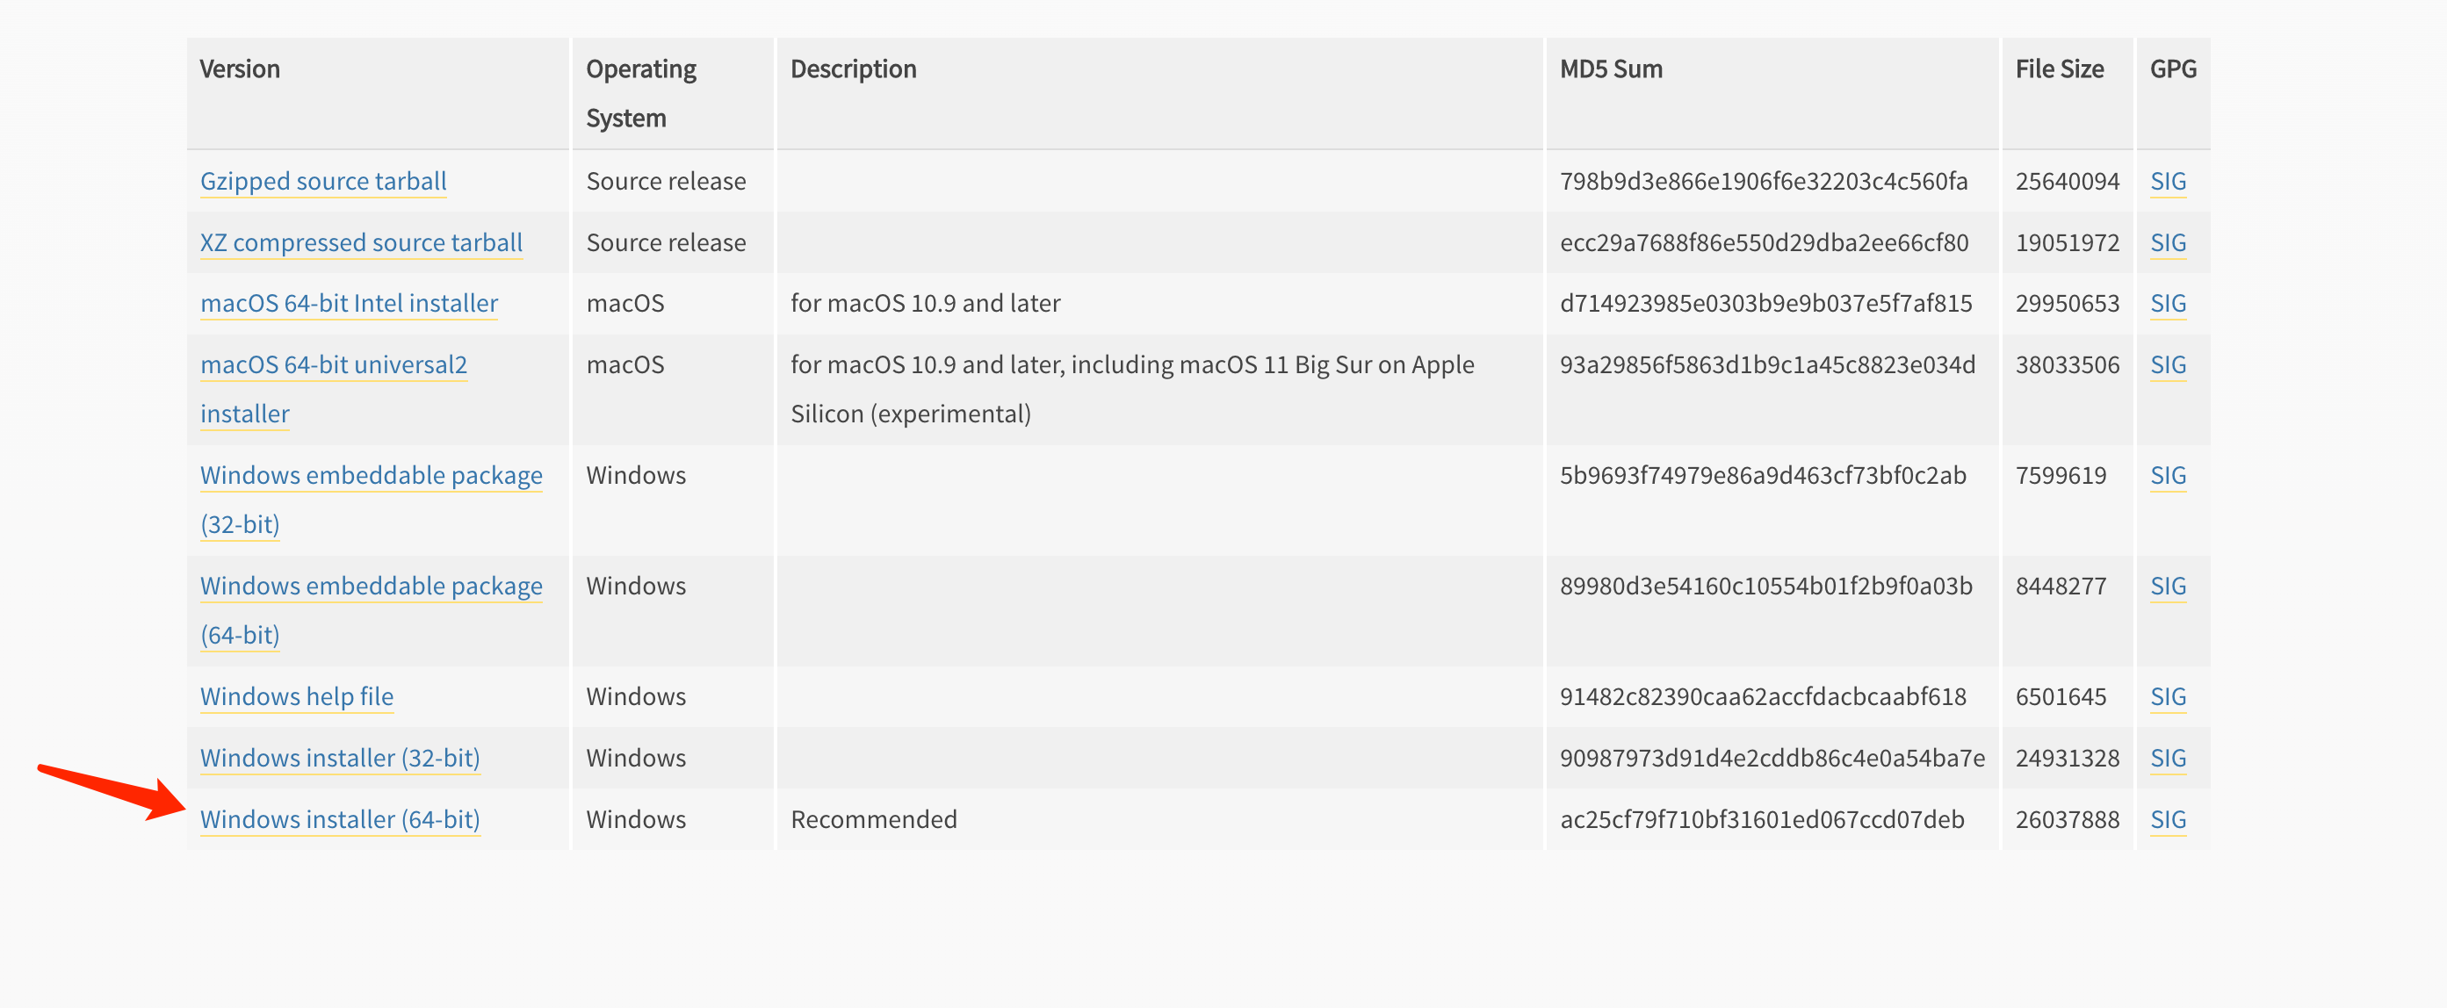Download the XZ compressed source tarball
The image size is (2447, 1008).
(361, 242)
